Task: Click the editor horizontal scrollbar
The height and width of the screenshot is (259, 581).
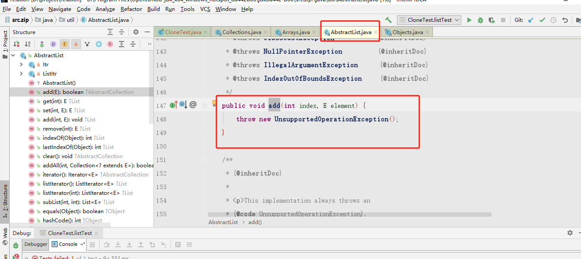Action: (350, 214)
